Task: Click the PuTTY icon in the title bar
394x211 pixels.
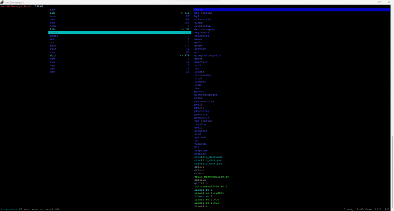Action: tap(2, 2)
